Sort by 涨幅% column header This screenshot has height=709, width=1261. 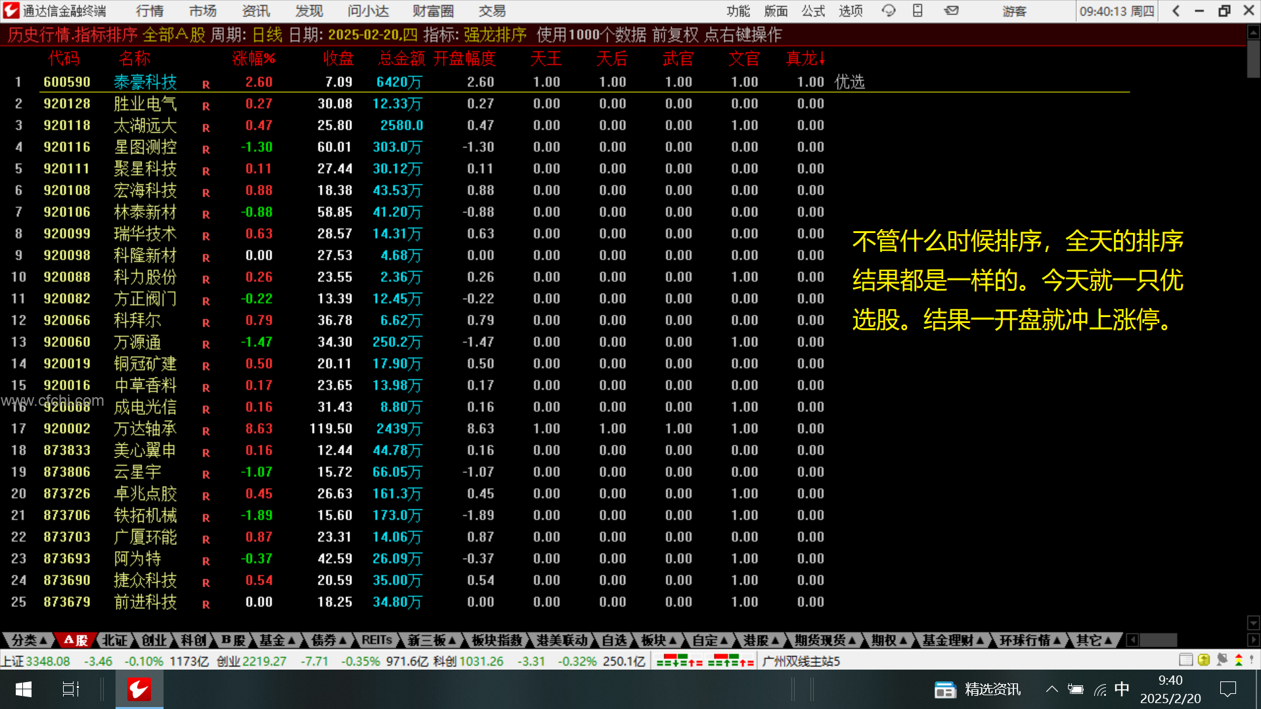point(254,58)
